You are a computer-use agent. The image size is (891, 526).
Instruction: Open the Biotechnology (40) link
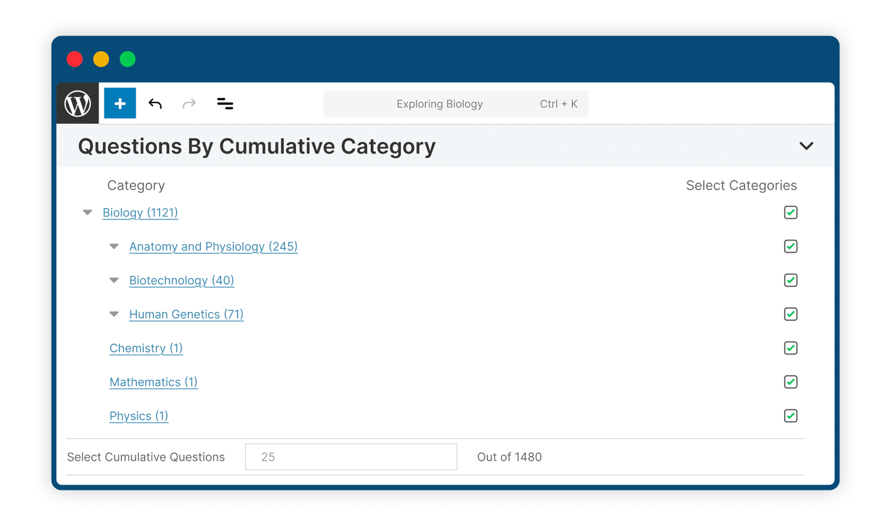tap(182, 280)
